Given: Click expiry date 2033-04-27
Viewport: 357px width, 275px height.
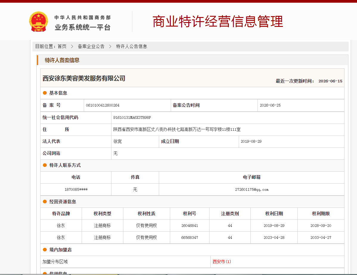Looking at the screenshot, I should (321, 238).
